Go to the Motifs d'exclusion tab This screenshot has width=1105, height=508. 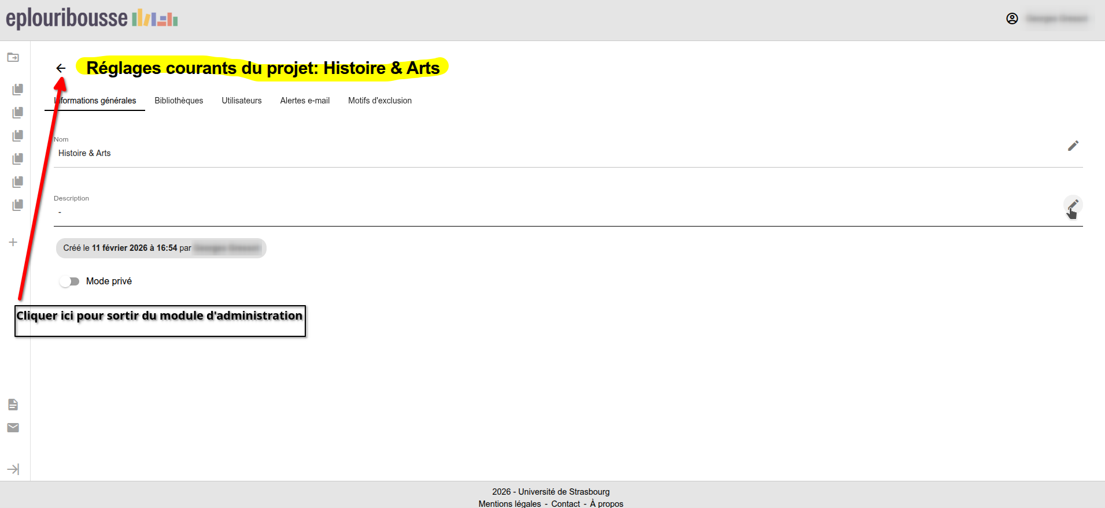point(380,101)
